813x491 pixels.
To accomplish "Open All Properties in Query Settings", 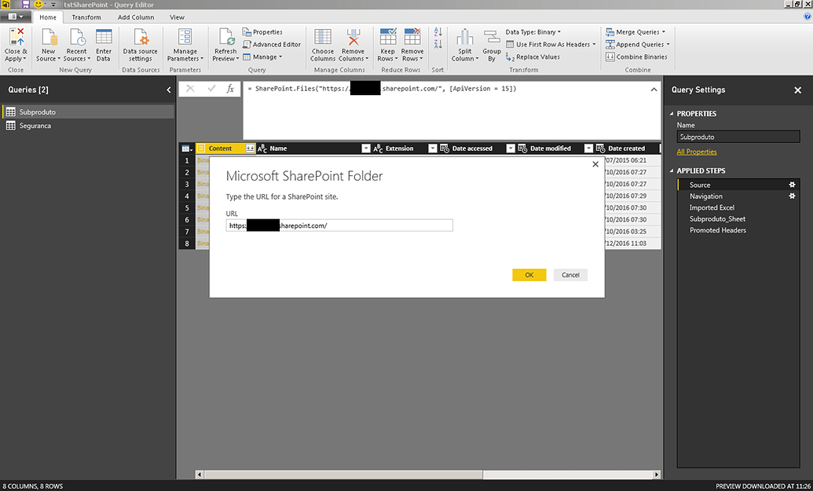I will pyautogui.click(x=698, y=151).
